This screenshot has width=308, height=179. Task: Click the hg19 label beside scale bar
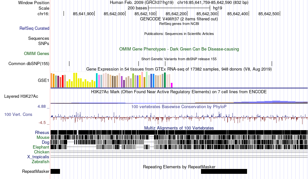218,8
